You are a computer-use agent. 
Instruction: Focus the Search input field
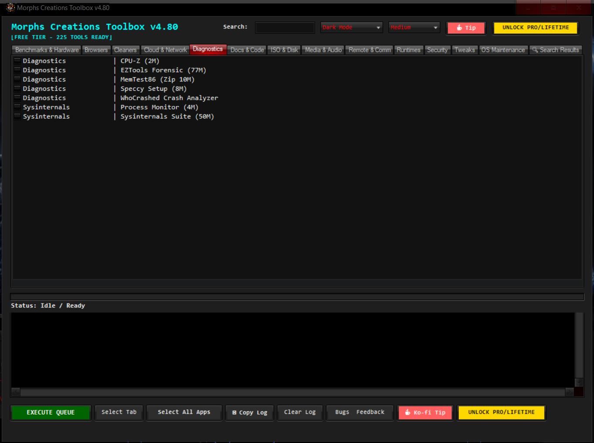click(x=285, y=27)
